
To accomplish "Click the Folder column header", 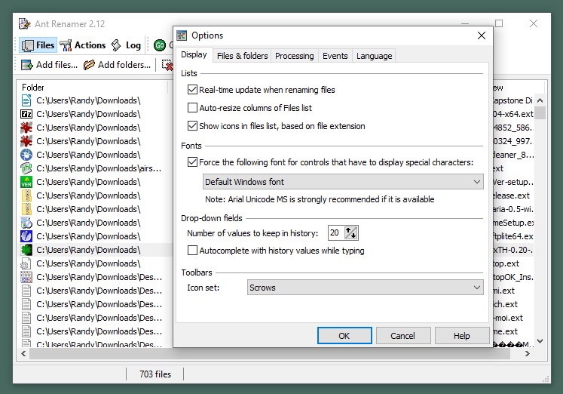I will pyautogui.click(x=93, y=88).
